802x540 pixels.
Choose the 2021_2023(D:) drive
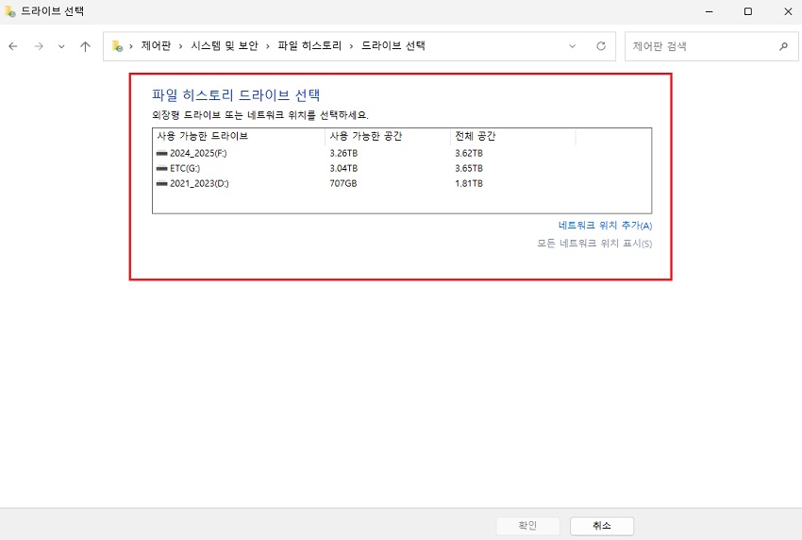click(199, 183)
